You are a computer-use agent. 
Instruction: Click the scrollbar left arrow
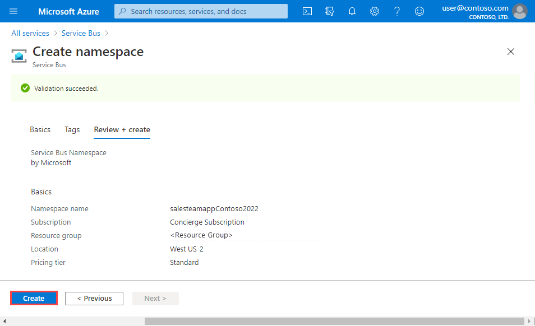click(x=4, y=321)
